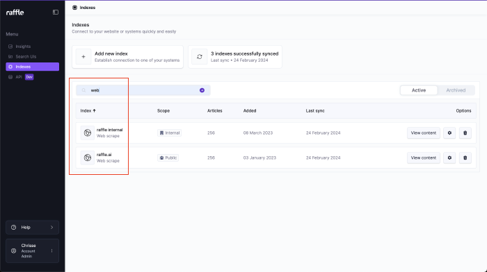This screenshot has height=272, width=487.
Task: Clear the search field with purple icon
Action: [202, 90]
